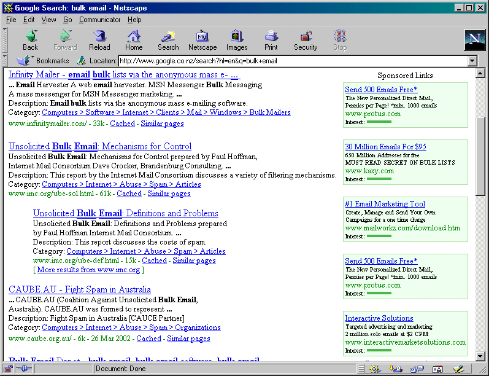This screenshot has height=376, width=489.
Task: Print the page using the Print icon
Action: point(271,40)
